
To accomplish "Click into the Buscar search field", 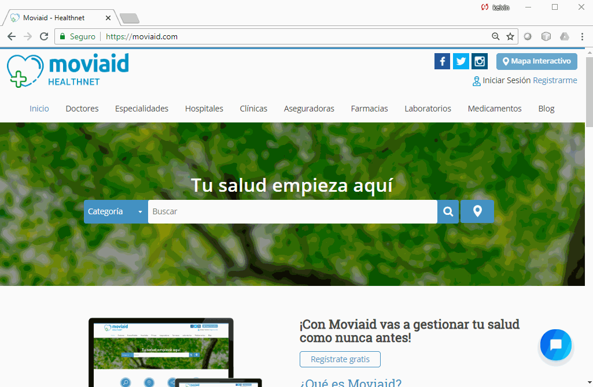I will (292, 211).
